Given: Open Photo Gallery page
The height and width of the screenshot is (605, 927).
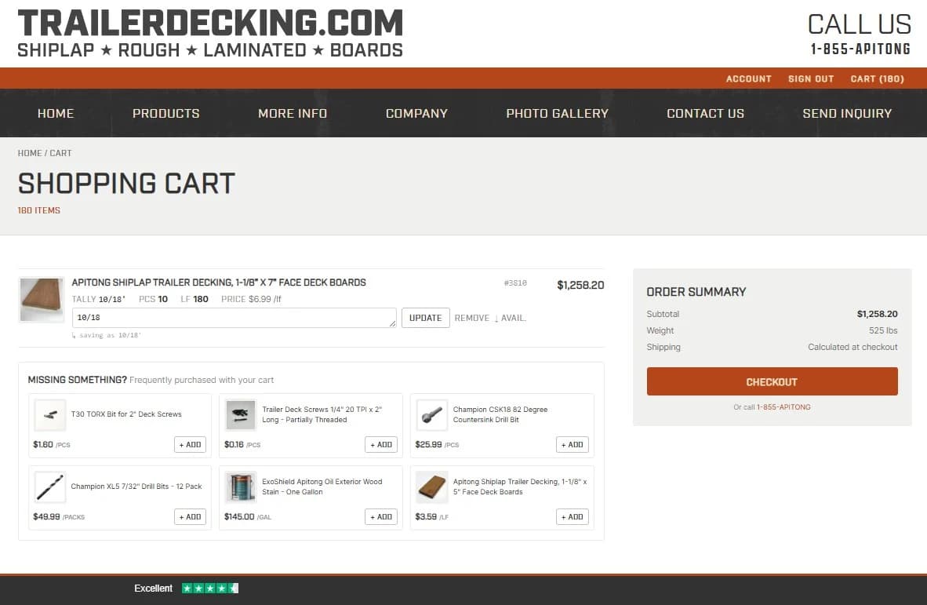Looking at the screenshot, I should click(x=557, y=113).
